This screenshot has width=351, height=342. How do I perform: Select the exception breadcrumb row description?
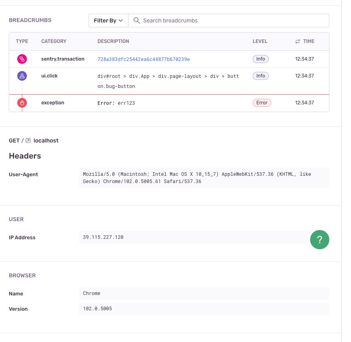pos(116,103)
